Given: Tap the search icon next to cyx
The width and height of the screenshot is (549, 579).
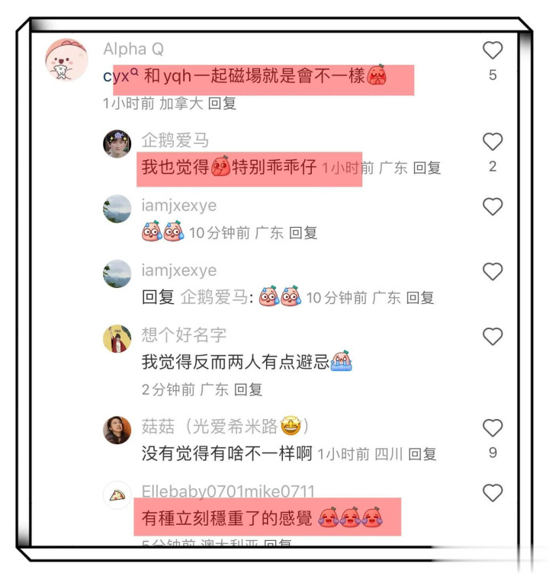Looking at the screenshot, I should tap(134, 72).
